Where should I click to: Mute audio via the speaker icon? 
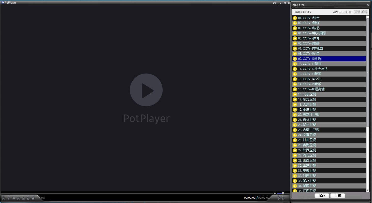[275, 193]
